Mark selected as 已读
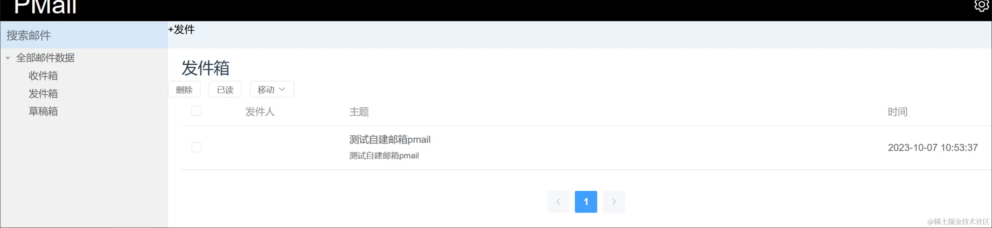This screenshot has height=228, width=992. pyautogui.click(x=225, y=90)
